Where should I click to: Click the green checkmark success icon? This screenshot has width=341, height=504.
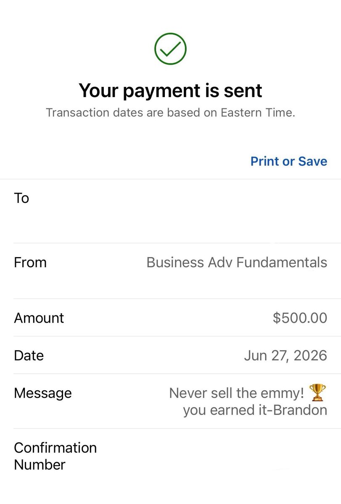(170, 49)
